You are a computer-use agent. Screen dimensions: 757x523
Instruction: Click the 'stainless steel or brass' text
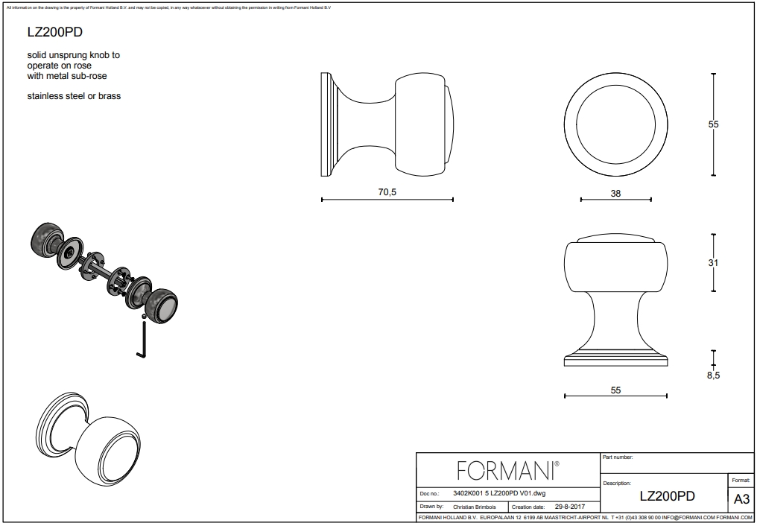coord(74,96)
